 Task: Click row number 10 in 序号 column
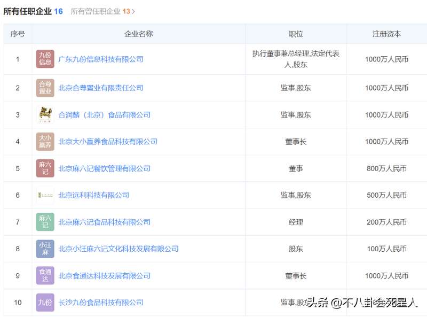coord(18,302)
